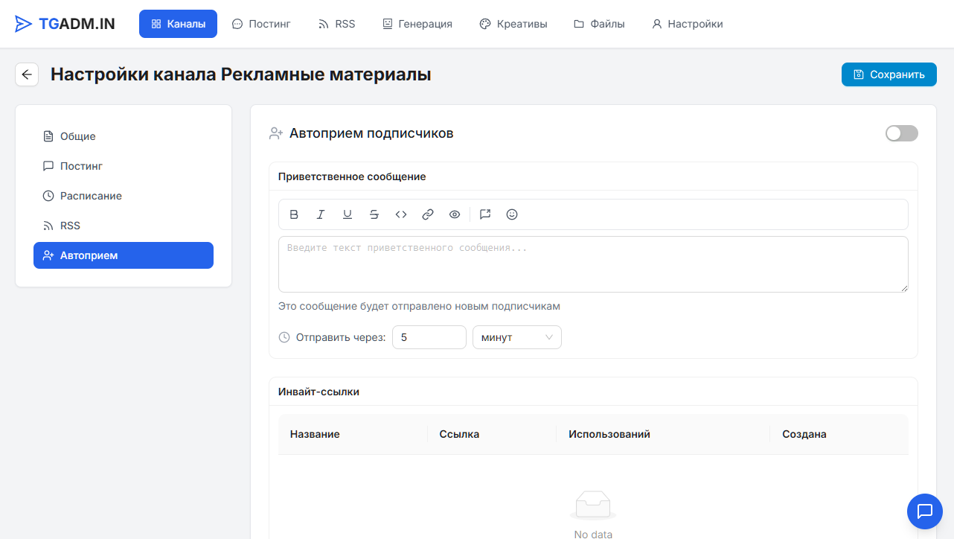Click the Underline formatting icon
The height and width of the screenshot is (539, 954).
[348, 214]
